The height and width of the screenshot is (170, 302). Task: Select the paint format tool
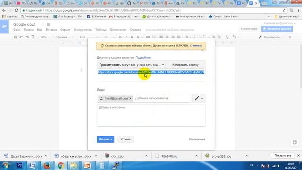[x=33, y=37]
